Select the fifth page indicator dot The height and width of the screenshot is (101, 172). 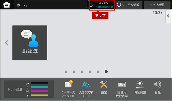98,72
